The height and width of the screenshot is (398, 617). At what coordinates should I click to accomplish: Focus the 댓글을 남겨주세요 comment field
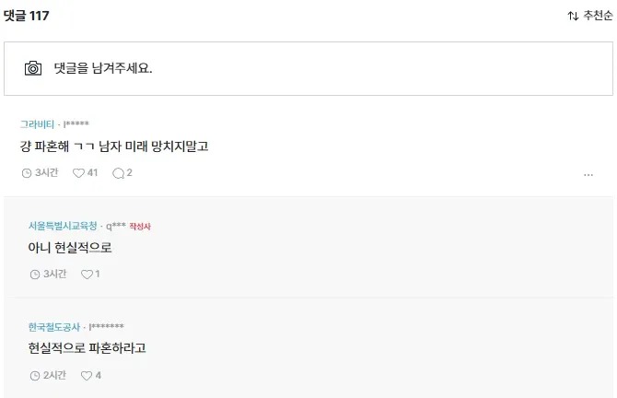coord(308,68)
